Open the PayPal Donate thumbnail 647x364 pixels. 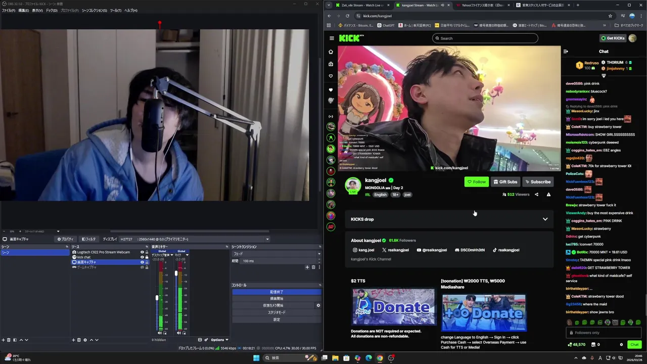coord(393,306)
